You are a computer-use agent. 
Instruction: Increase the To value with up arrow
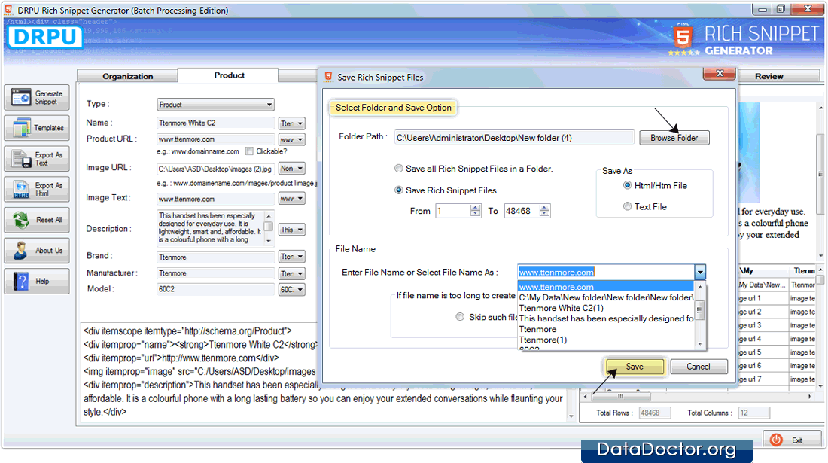click(x=544, y=208)
